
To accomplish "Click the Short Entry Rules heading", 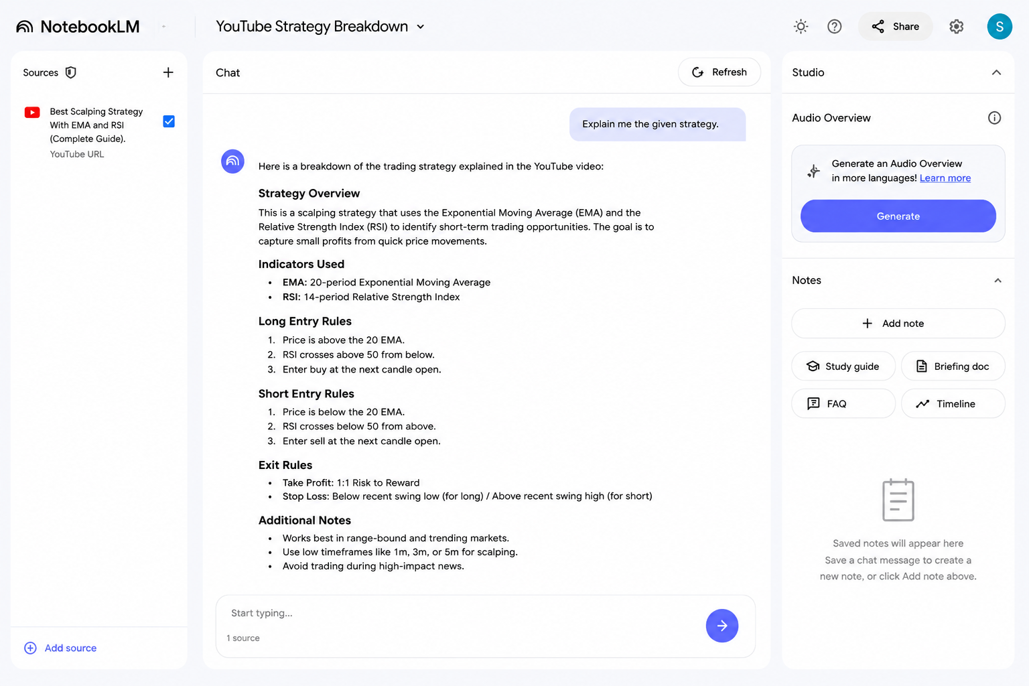I will point(306,394).
